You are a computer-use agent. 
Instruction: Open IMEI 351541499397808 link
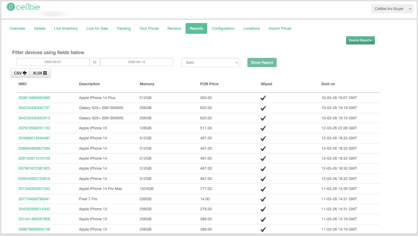(34, 219)
